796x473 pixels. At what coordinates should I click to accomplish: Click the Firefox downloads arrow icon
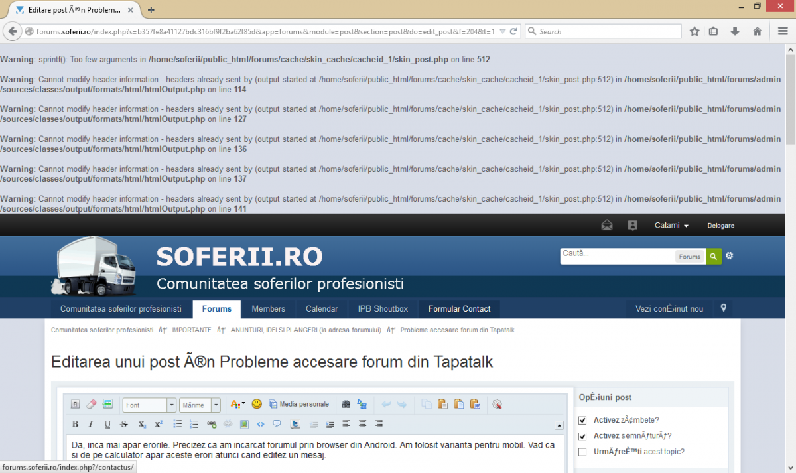click(x=735, y=31)
